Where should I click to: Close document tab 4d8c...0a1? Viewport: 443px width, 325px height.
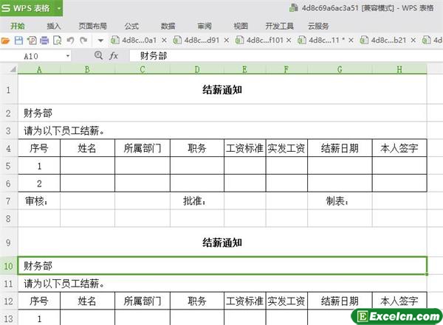pos(164,41)
